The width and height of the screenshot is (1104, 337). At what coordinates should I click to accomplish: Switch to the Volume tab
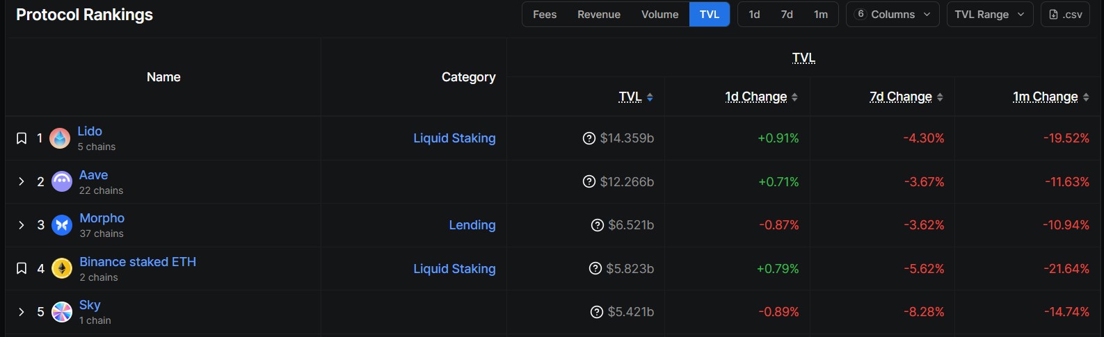click(660, 15)
